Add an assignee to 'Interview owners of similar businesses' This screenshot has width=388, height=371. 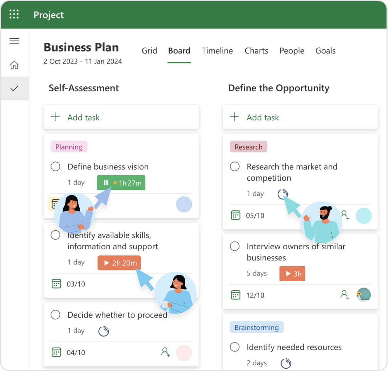click(x=345, y=295)
